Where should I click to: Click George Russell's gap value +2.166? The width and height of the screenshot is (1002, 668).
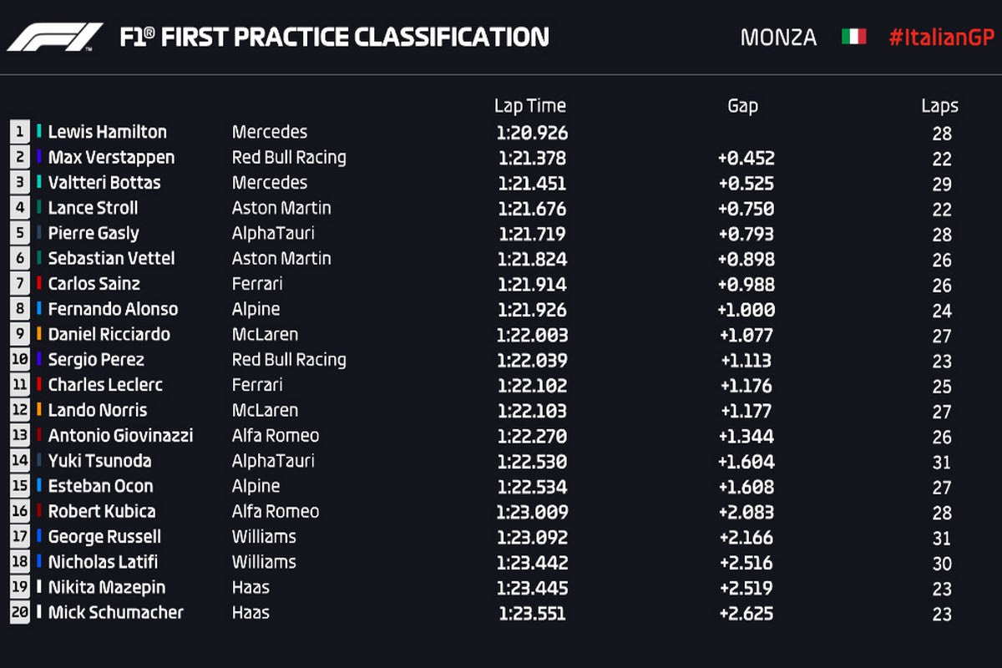(x=745, y=537)
